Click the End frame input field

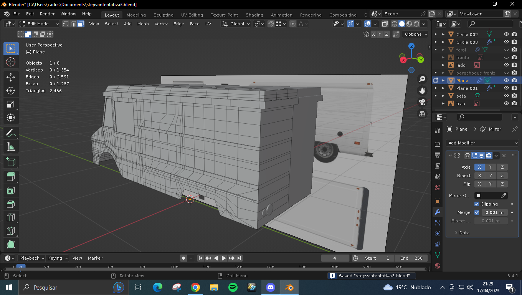(411, 258)
